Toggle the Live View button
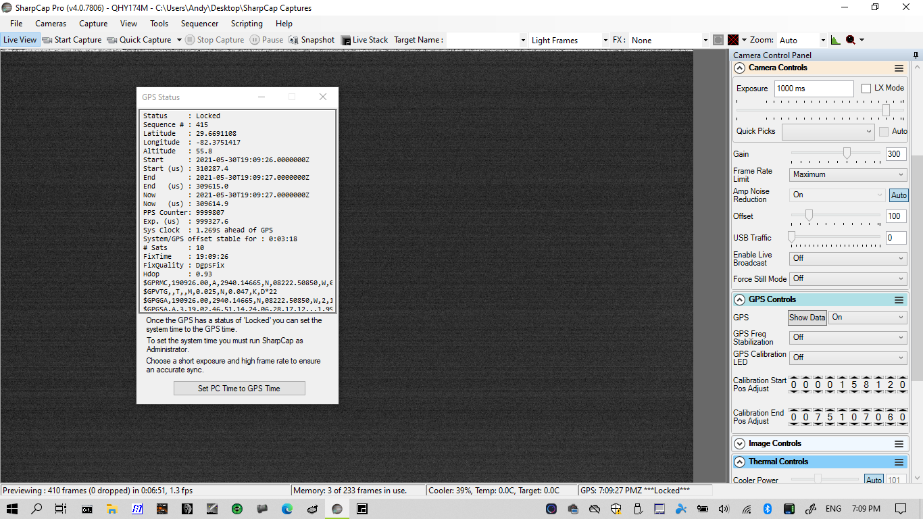 coord(20,40)
